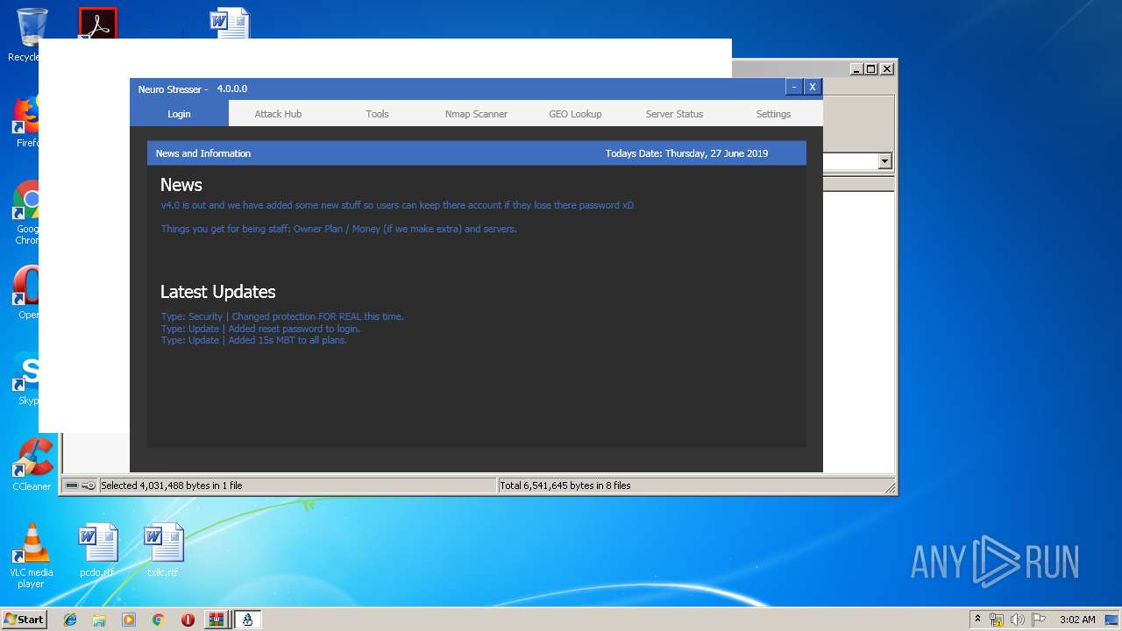Switch to the WinRAR taskbar item
The width and height of the screenshot is (1122, 631).
(216, 620)
